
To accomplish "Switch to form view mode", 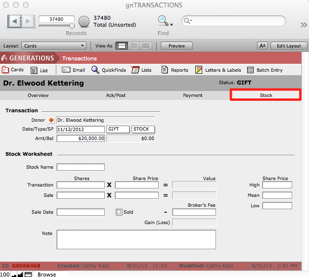I will (122, 46).
